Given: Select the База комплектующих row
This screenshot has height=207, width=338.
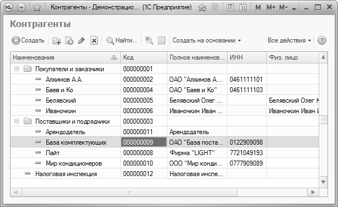Looking at the screenshot, I should [165, 142].
